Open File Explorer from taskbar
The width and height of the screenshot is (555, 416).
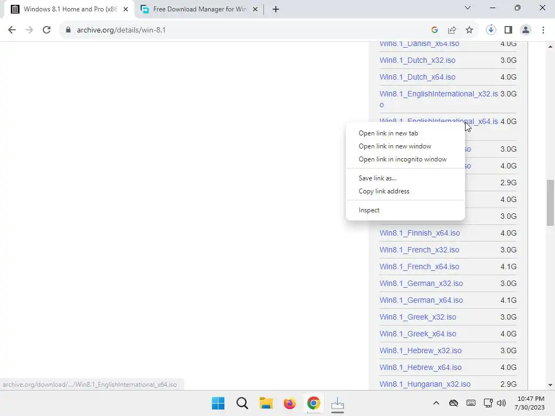tap(266, 403)
